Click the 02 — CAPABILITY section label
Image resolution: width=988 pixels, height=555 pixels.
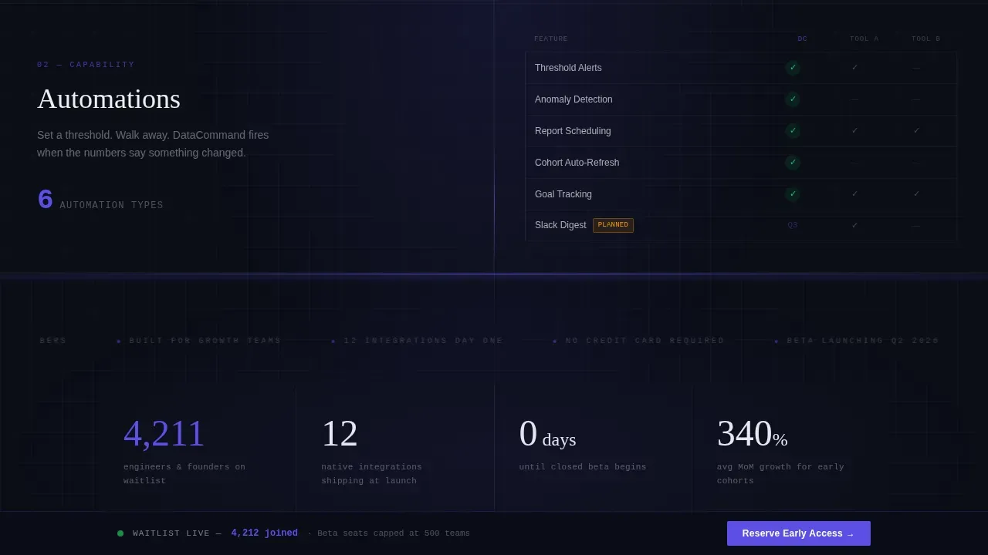(x=86, y=65)
